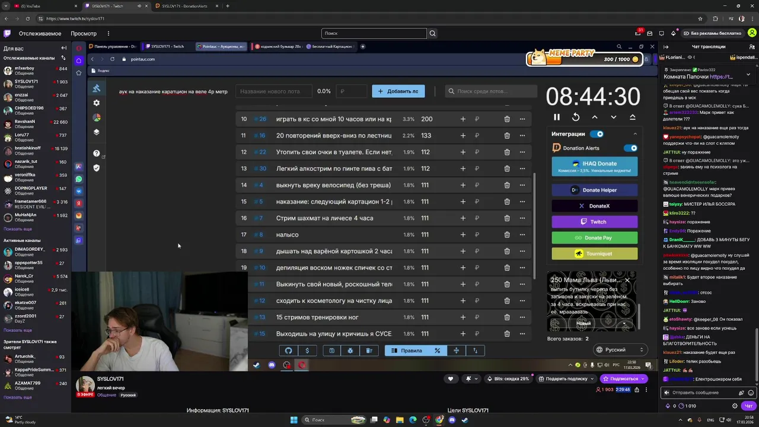This screenshot has height=427, width=759.
Task: Open the GitHub icon in bottom toolbar
Action: [x=288, y=350]
